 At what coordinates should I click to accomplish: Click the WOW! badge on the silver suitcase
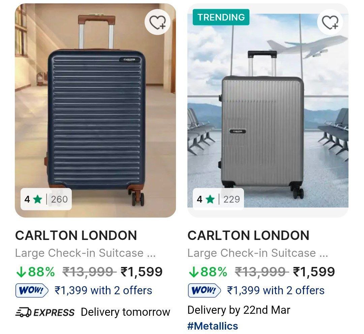[x=204, y=289]
